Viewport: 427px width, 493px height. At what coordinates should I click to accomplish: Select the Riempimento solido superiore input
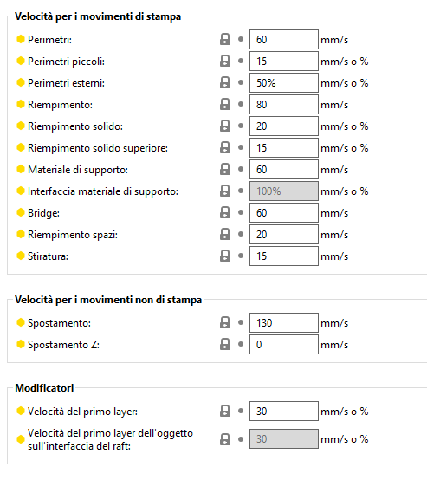pyautogui.click(x=284, y=148)
